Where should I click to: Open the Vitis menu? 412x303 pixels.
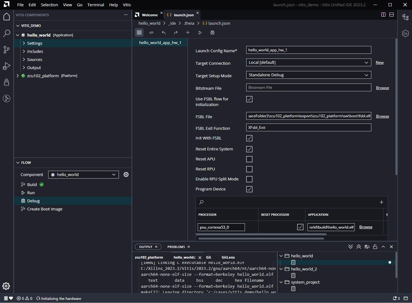(127, 5)
